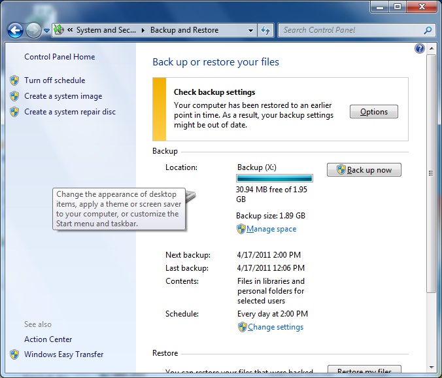The height and width of the screenshot is (378, 442).
Task: Click 'Create a system image' link
Action: (x=63, y=96)
